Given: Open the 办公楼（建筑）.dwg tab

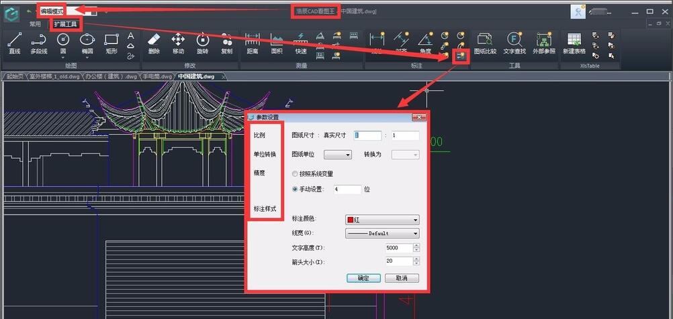Looking at the screenshot, I should (111, 76).
